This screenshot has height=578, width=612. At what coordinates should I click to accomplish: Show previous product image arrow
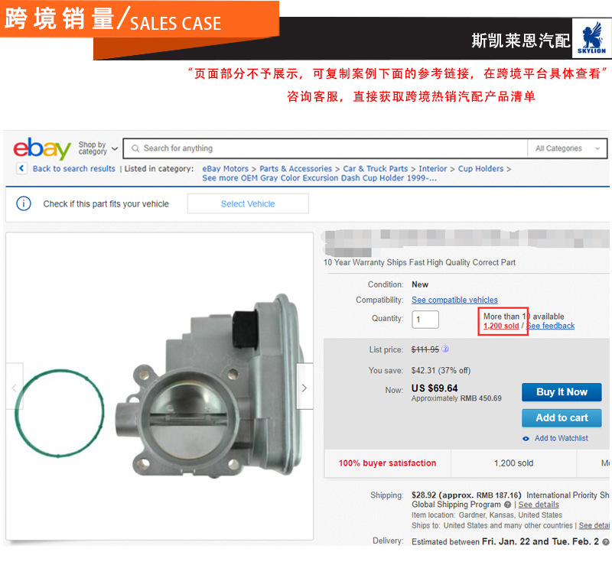tap(15, 388)
